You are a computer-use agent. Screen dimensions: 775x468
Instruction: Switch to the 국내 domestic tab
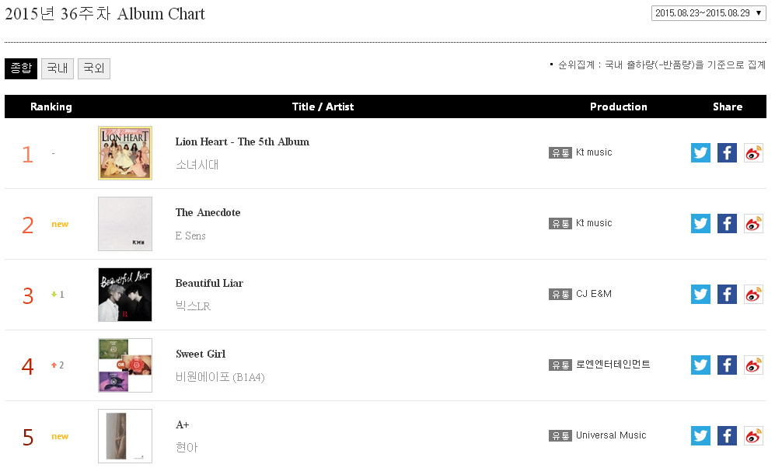[x=58, y=68]
